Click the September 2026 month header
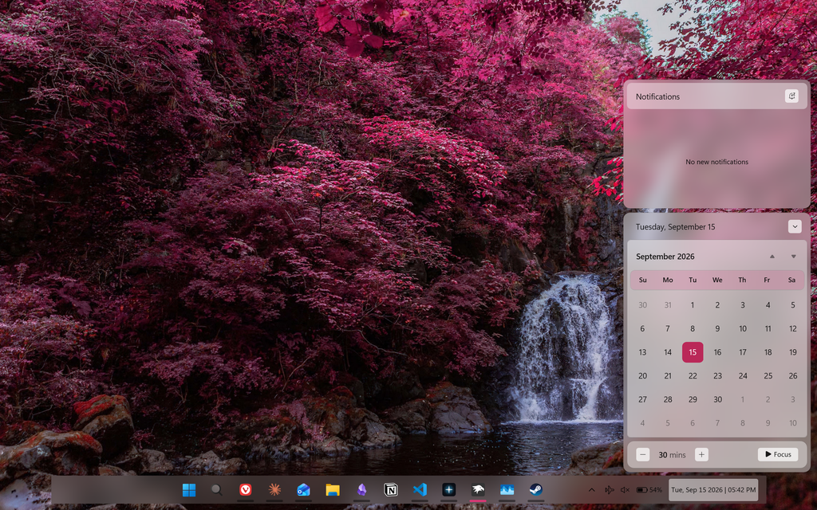 tap(665, 257)
